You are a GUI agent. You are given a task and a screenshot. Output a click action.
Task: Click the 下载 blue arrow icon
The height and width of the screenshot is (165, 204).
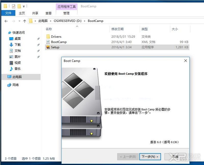(x=11, y=45)
